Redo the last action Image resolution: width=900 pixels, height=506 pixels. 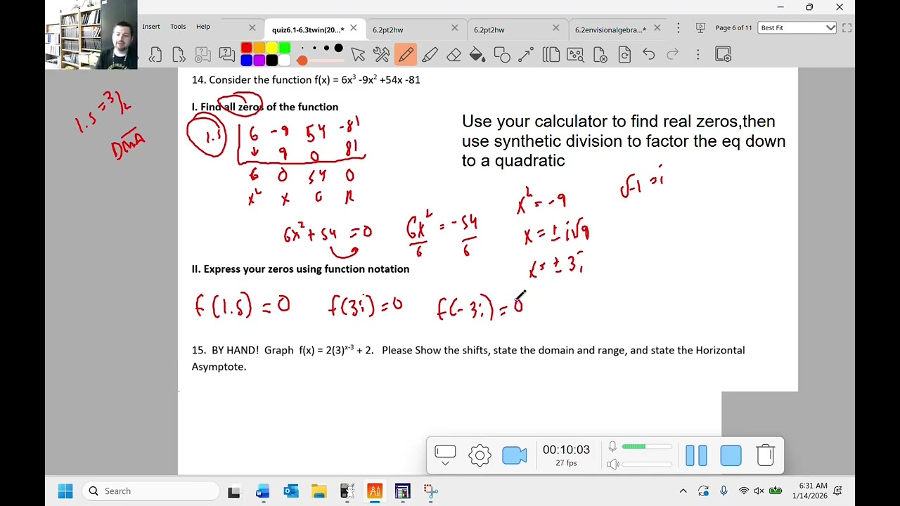click(x=673, y=55)
